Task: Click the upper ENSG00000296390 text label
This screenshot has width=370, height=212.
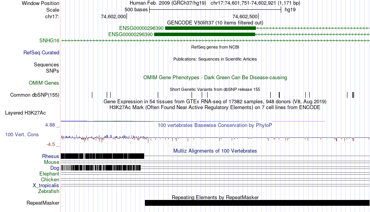Action: click(x=141, y=28)
